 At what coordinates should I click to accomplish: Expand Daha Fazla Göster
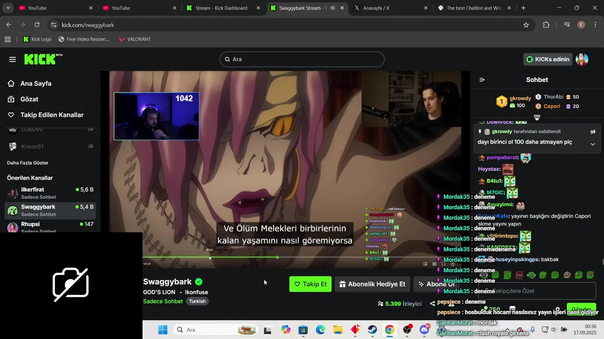28,163
